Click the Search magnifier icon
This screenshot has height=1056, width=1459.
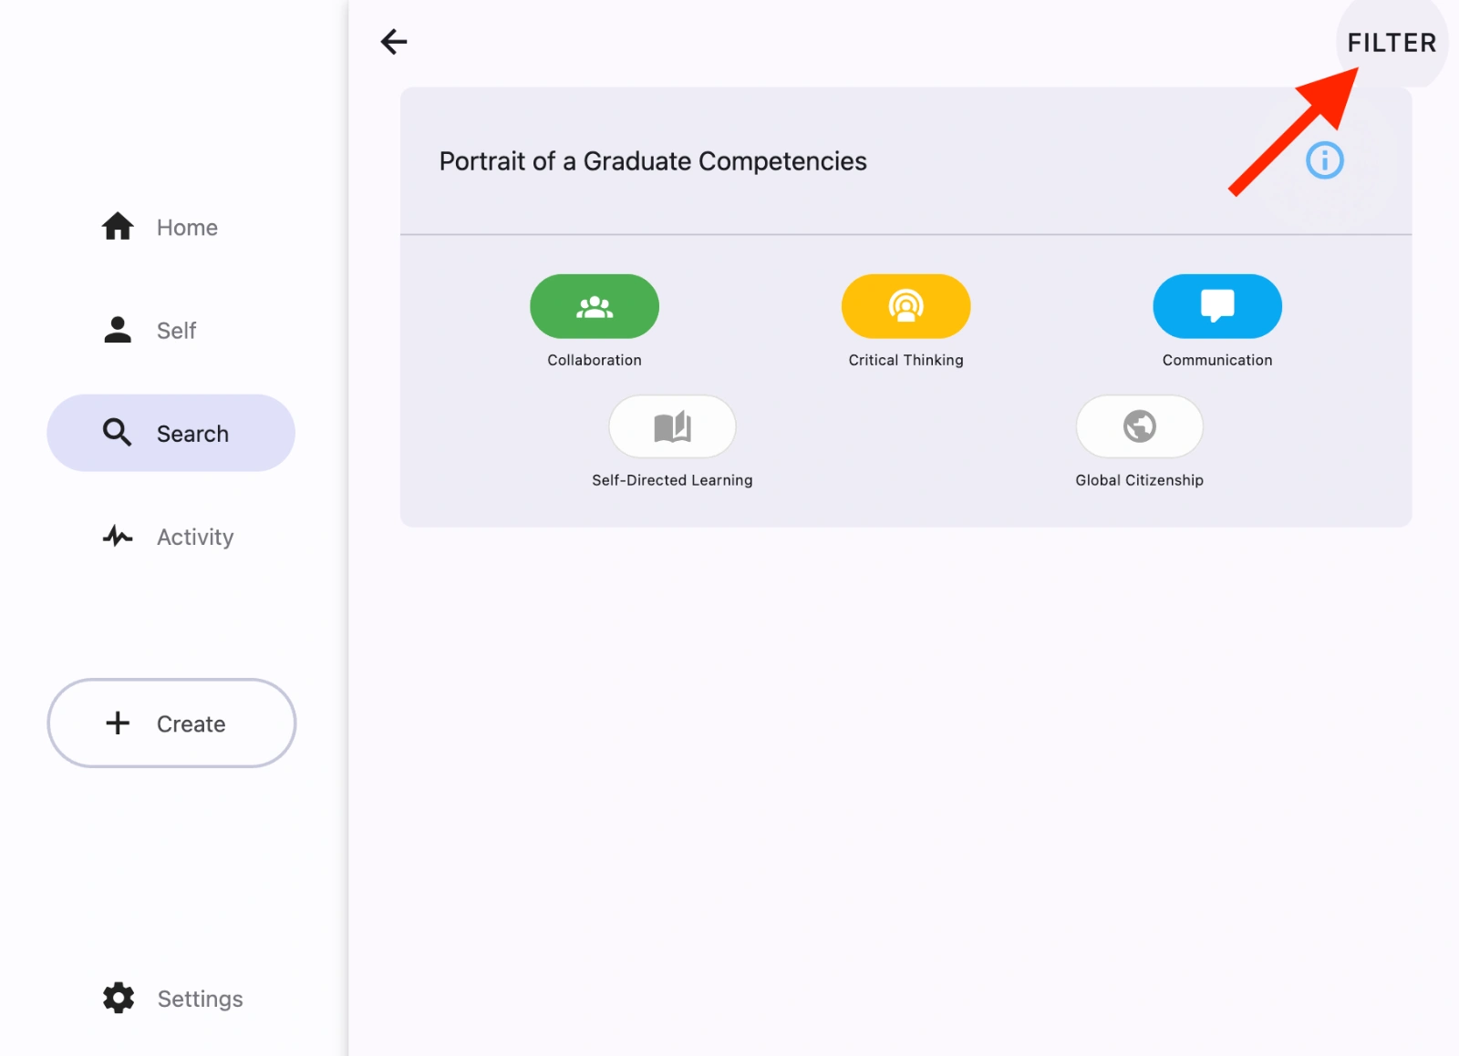pos(118,433)
